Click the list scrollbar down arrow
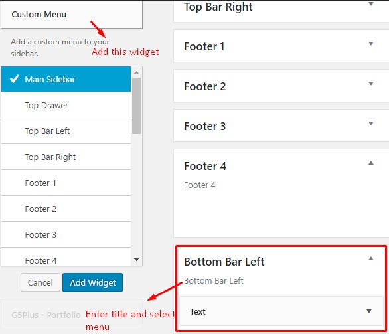The image size is (389, 334). (136, 260)
